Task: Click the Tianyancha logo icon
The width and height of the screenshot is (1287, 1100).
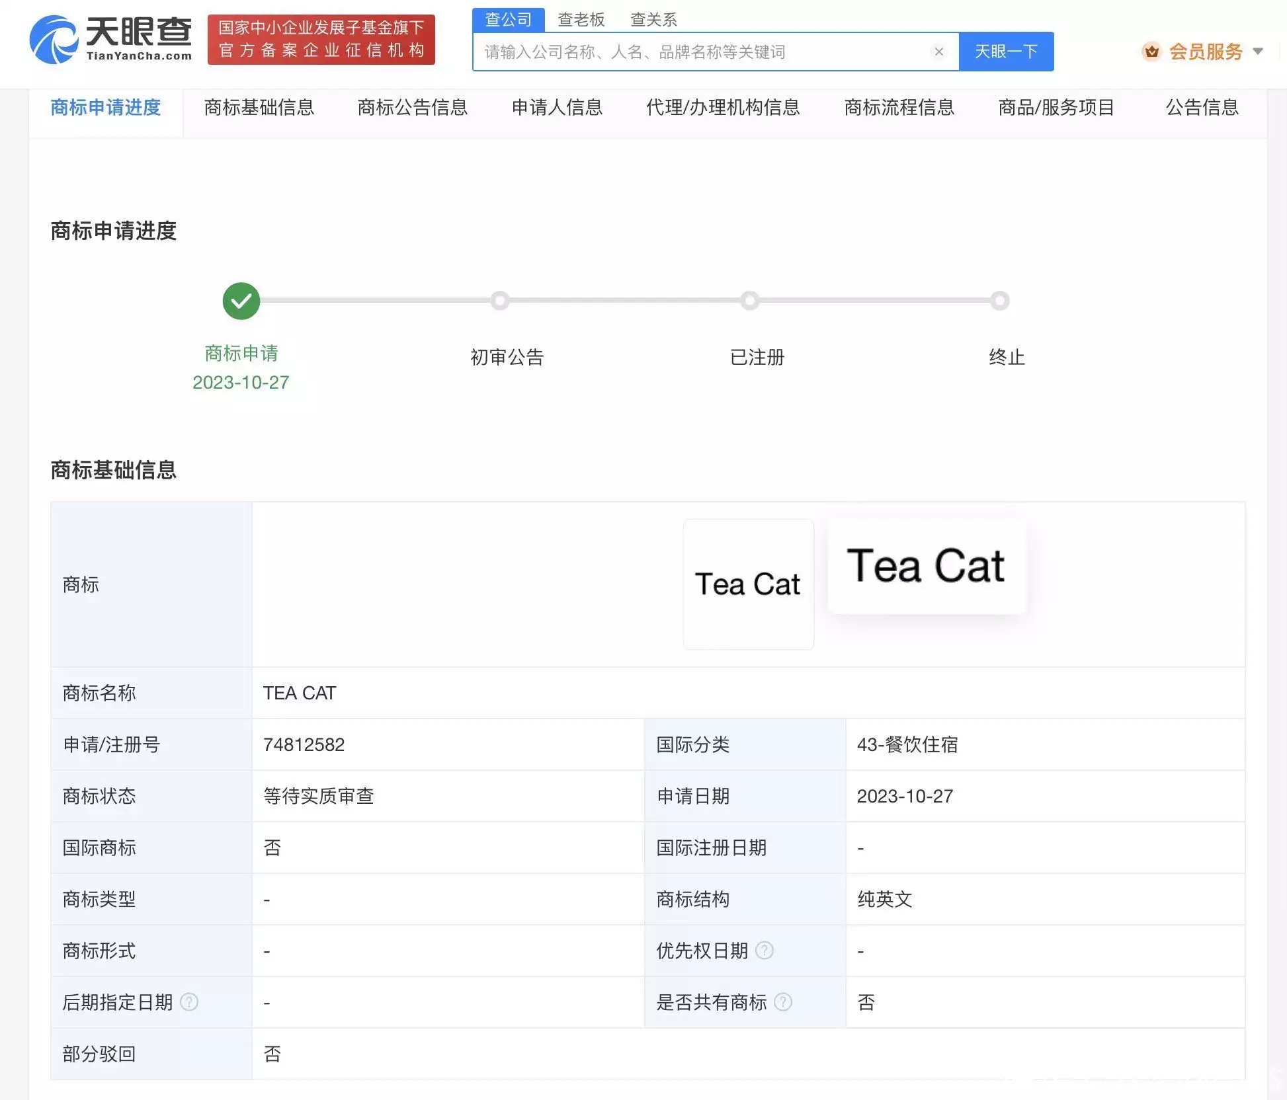Action: point(55,38)
